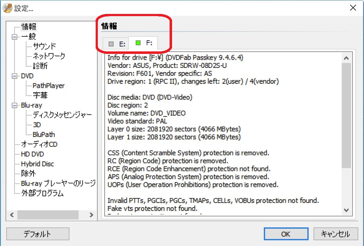Click the 情報 heading above the drive tabs
364x246 pixels.
109,26
